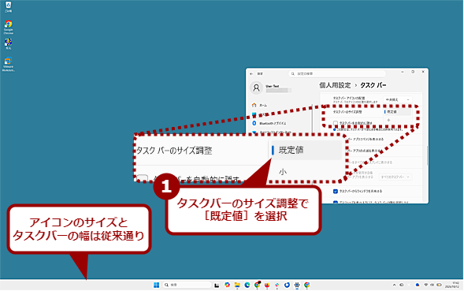Open the taskbar alignment 中央揃え dropdown
The height and width of the screenshot is (291, 464).
tap(397, 99)
